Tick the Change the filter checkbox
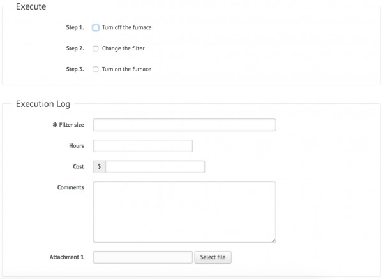 click(96, 48)
